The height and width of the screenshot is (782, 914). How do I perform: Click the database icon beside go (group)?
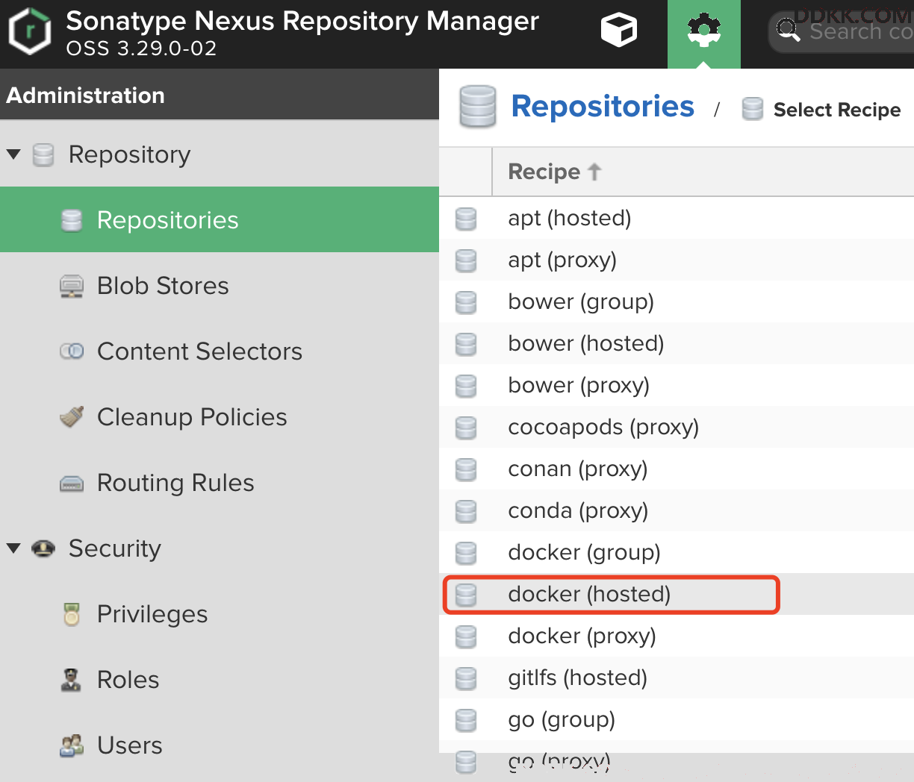[x=466, y=719]
